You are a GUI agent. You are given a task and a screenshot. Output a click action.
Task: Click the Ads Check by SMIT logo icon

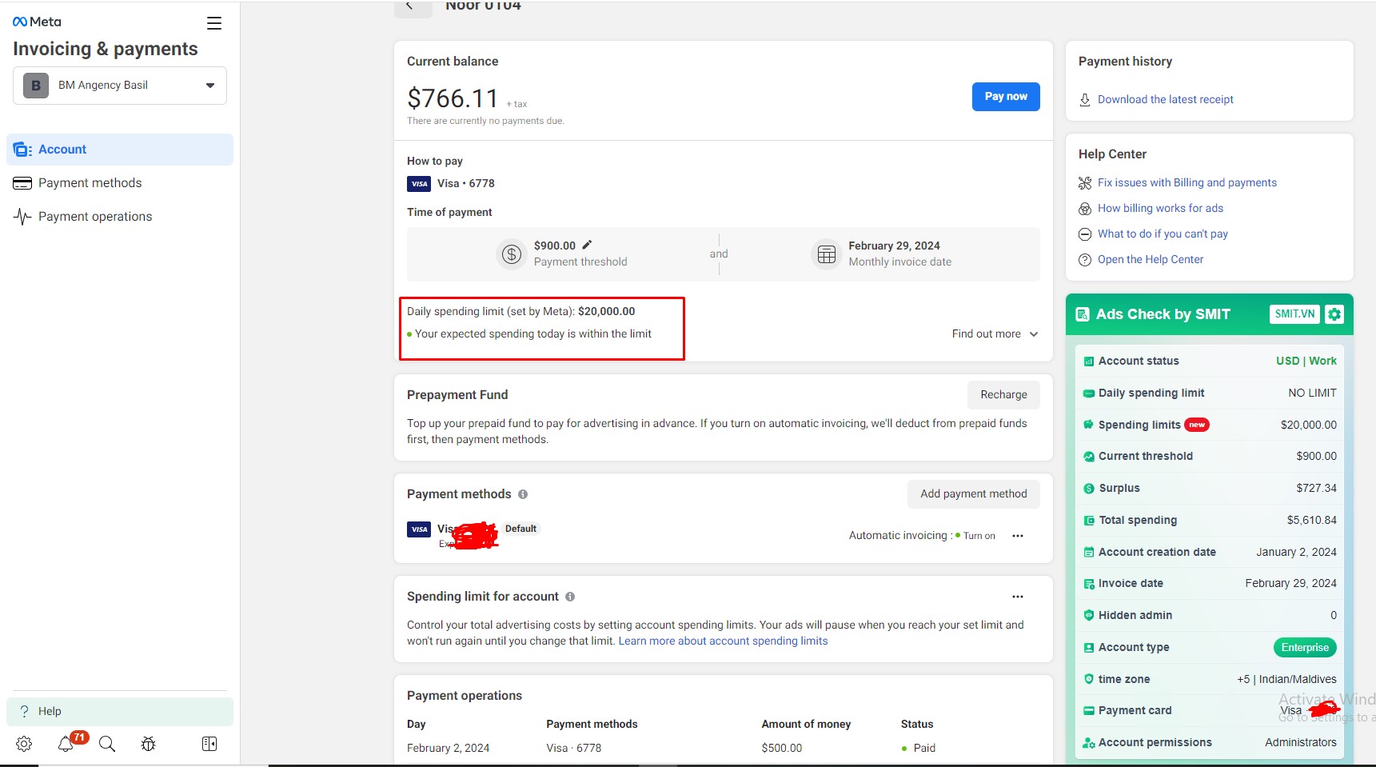[1083, 314]
